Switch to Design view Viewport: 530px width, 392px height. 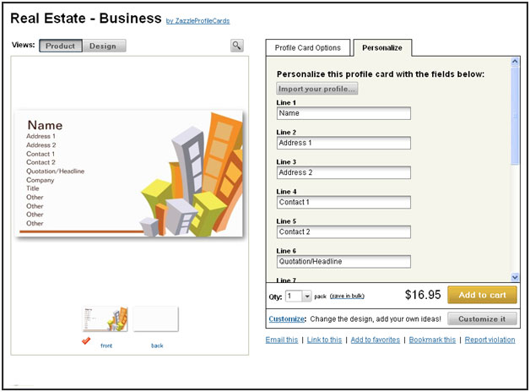coord(104,46)
